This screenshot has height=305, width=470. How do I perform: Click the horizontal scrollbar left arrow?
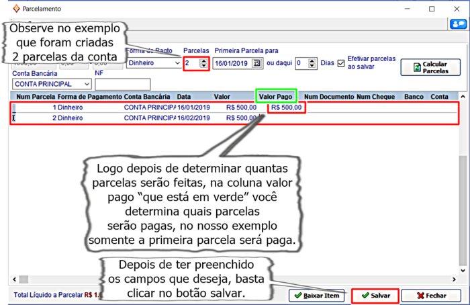(x=13, y=279)
